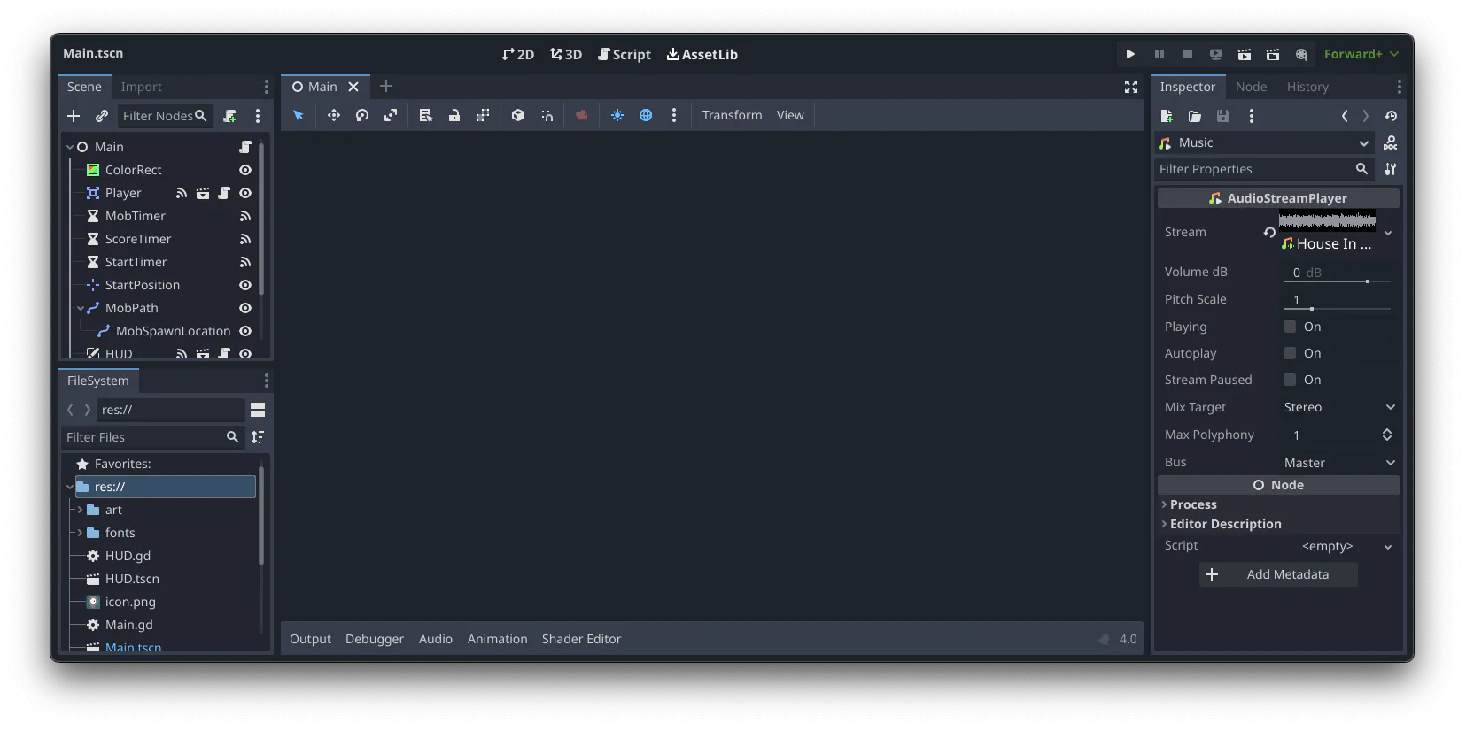The width and height of the screenshot is (1466, 746).
Task: Open the Music node documentation icon
Action: point(1391,142)
